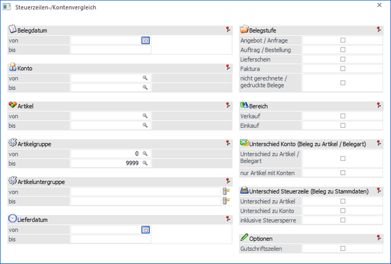The image size is (391, 264).
Task: Click the Belegdatum bis input field
Action: click(x=110, y=50)
